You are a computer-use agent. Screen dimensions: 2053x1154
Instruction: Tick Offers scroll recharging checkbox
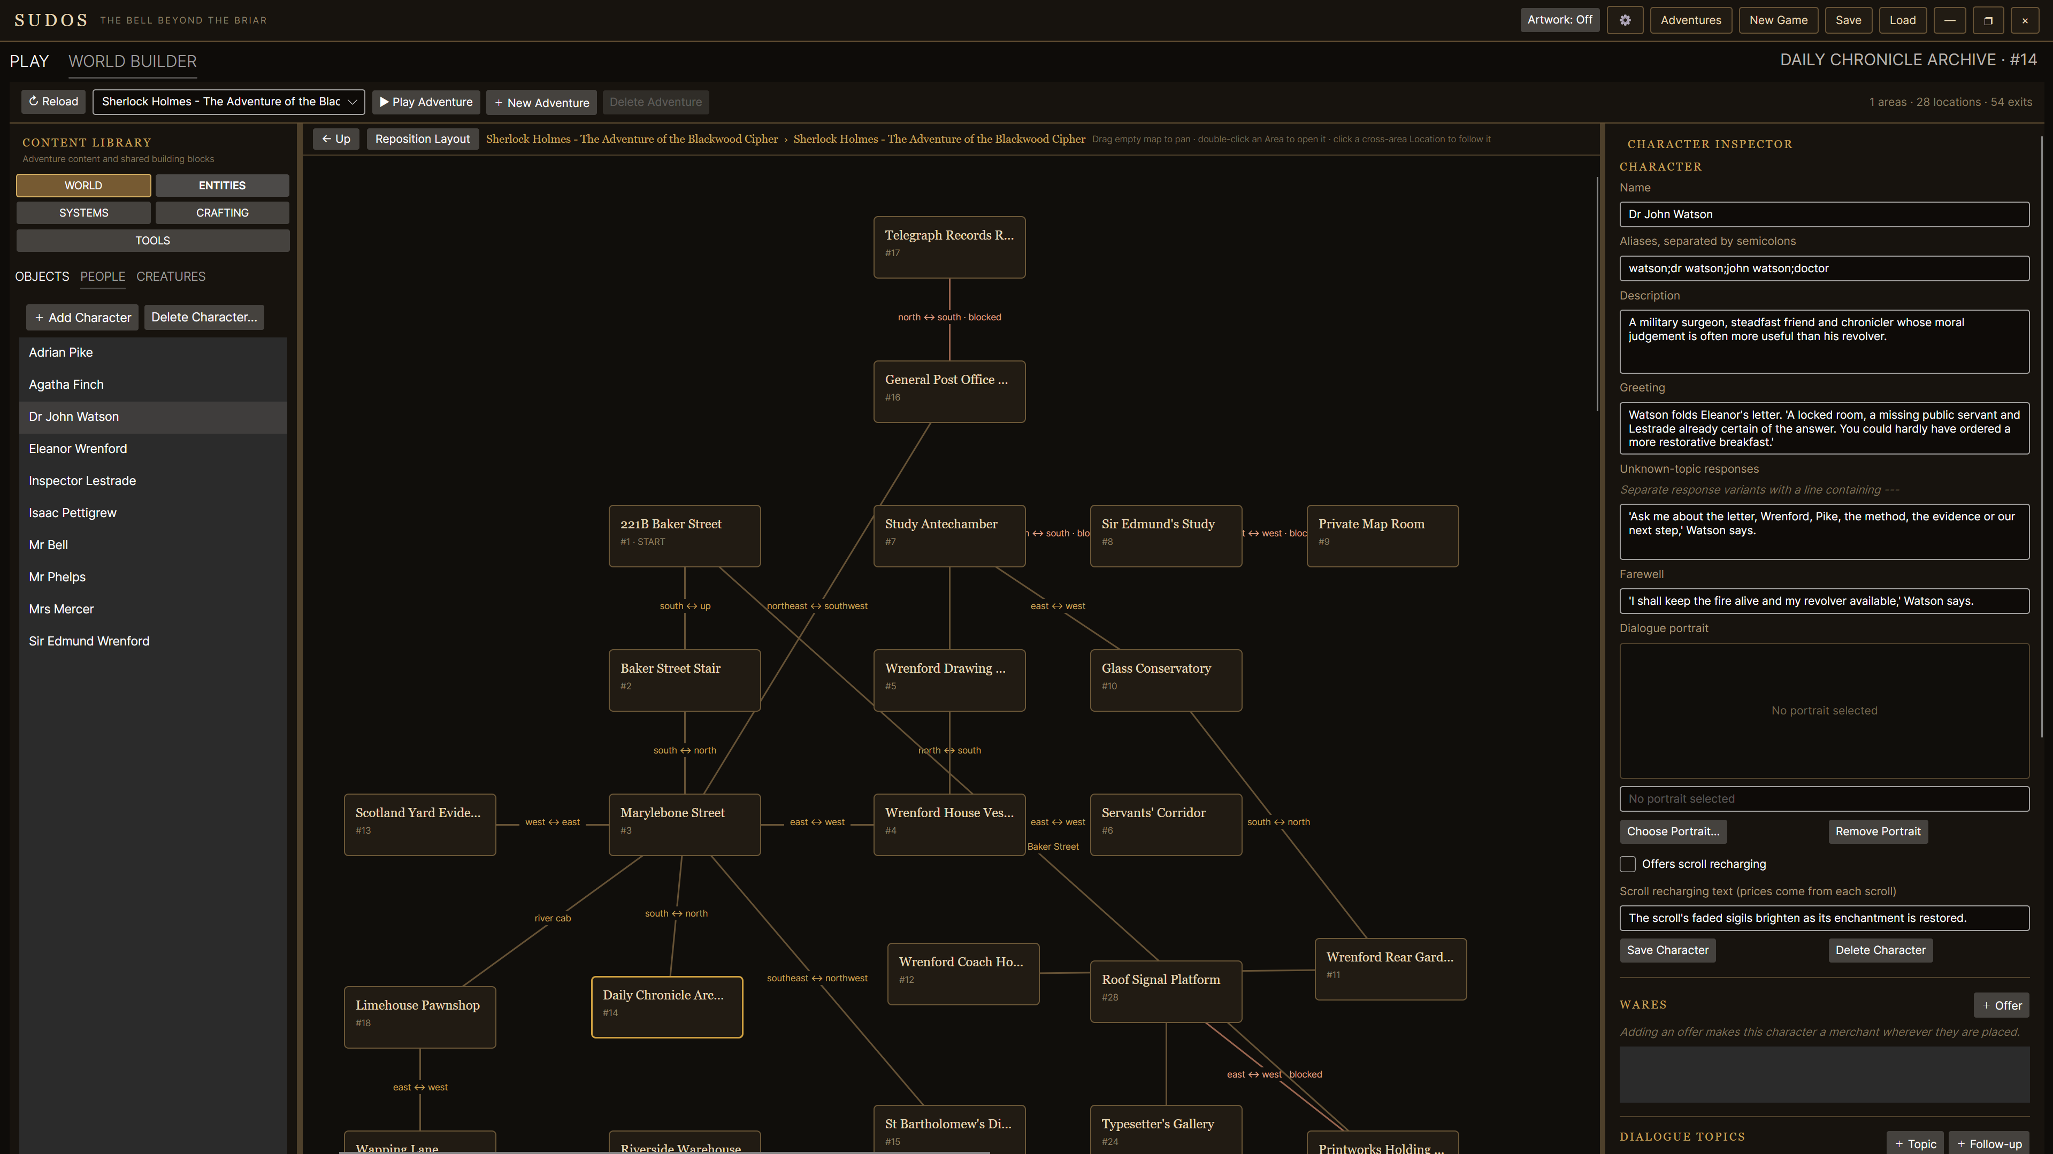click(x=1627, y=864)
